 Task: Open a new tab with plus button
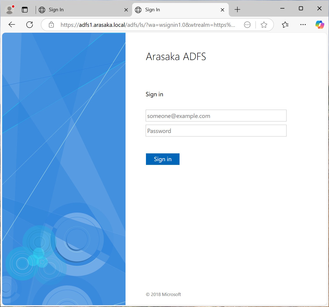[x=237, y=10]
